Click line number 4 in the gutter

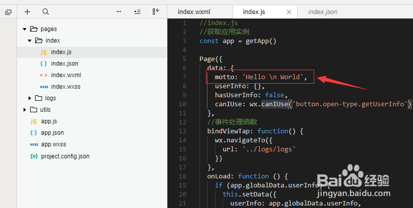click(x=184, y=50)
